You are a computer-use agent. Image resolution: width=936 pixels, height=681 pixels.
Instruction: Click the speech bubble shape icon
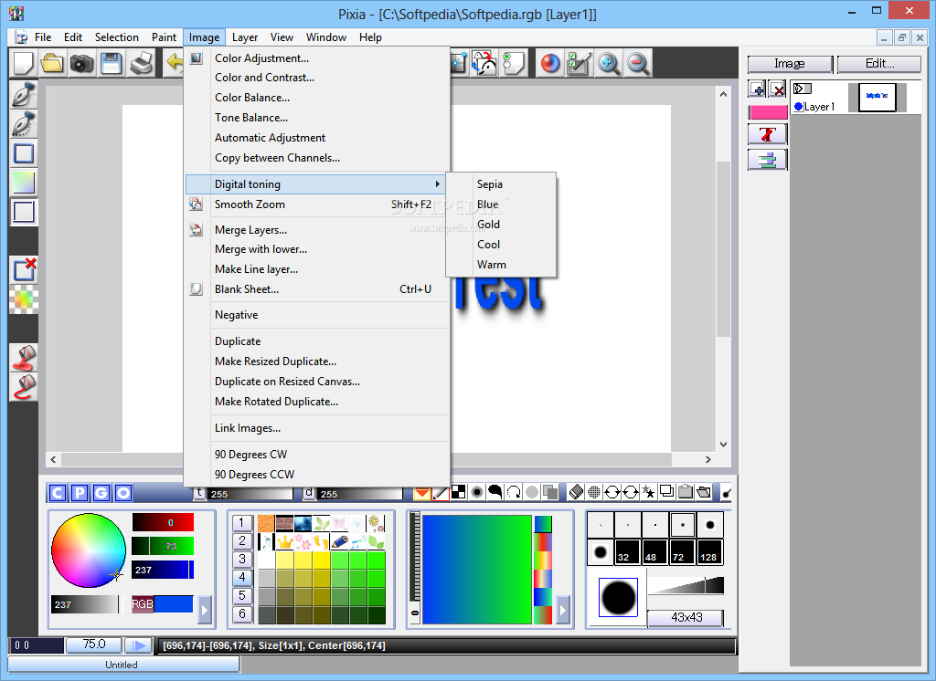[x=495, y=492]
